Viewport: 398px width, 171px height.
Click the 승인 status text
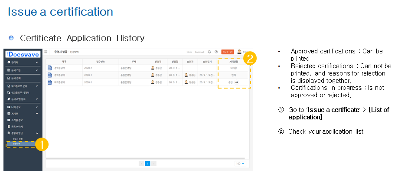[x=230, y=82]
